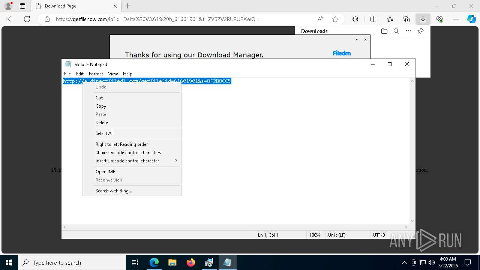Choose Search with Bing option
480x270 pixels.
[x=132, y=191]
